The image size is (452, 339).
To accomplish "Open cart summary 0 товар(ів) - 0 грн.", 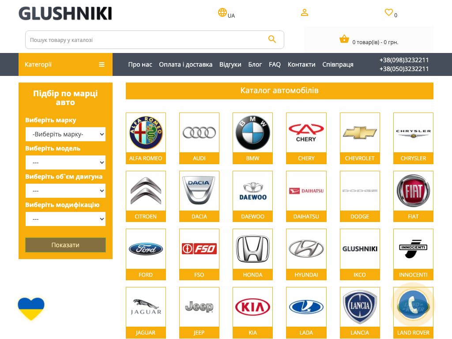I will point(375,42).
